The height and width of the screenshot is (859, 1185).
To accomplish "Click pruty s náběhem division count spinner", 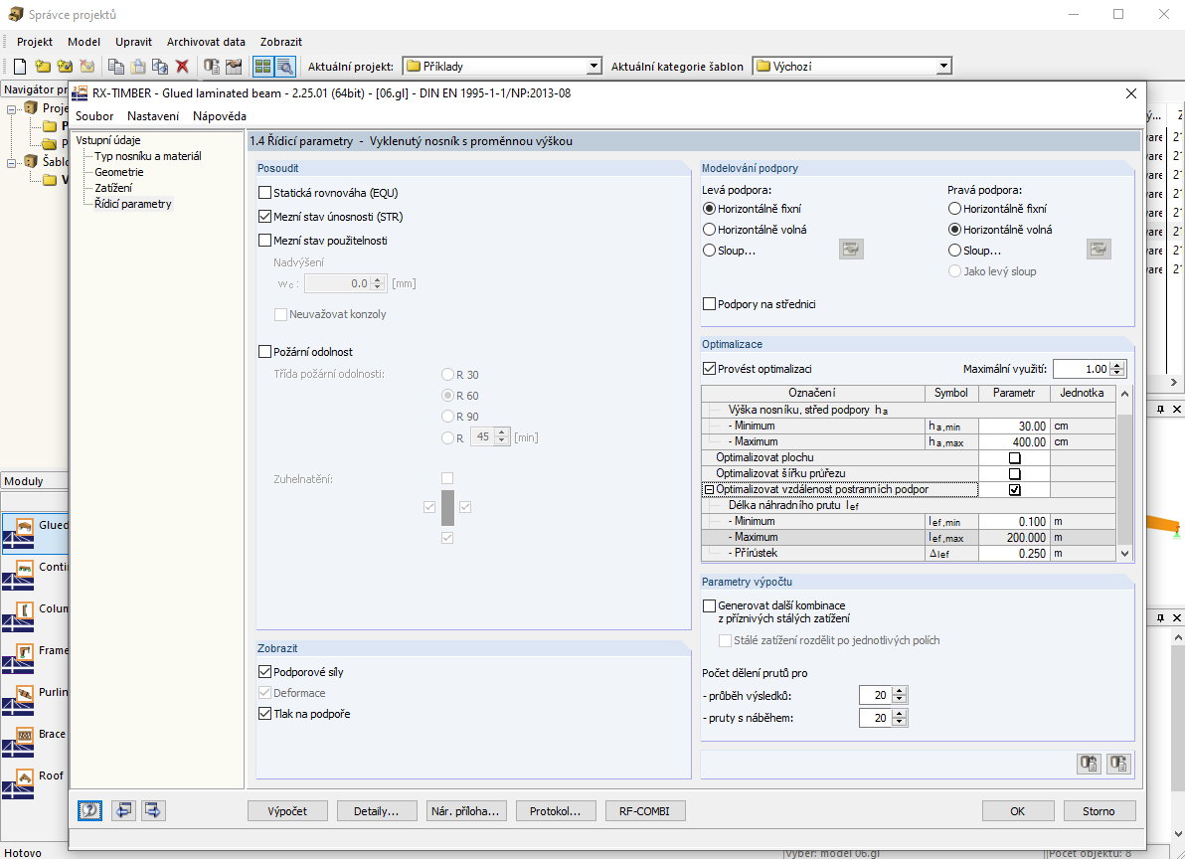I will pos(900,718).
